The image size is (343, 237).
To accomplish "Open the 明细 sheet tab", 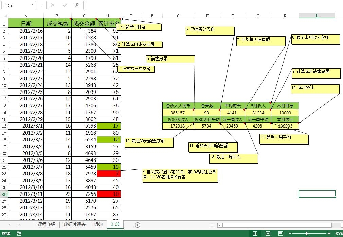I will tap(98, 224).
